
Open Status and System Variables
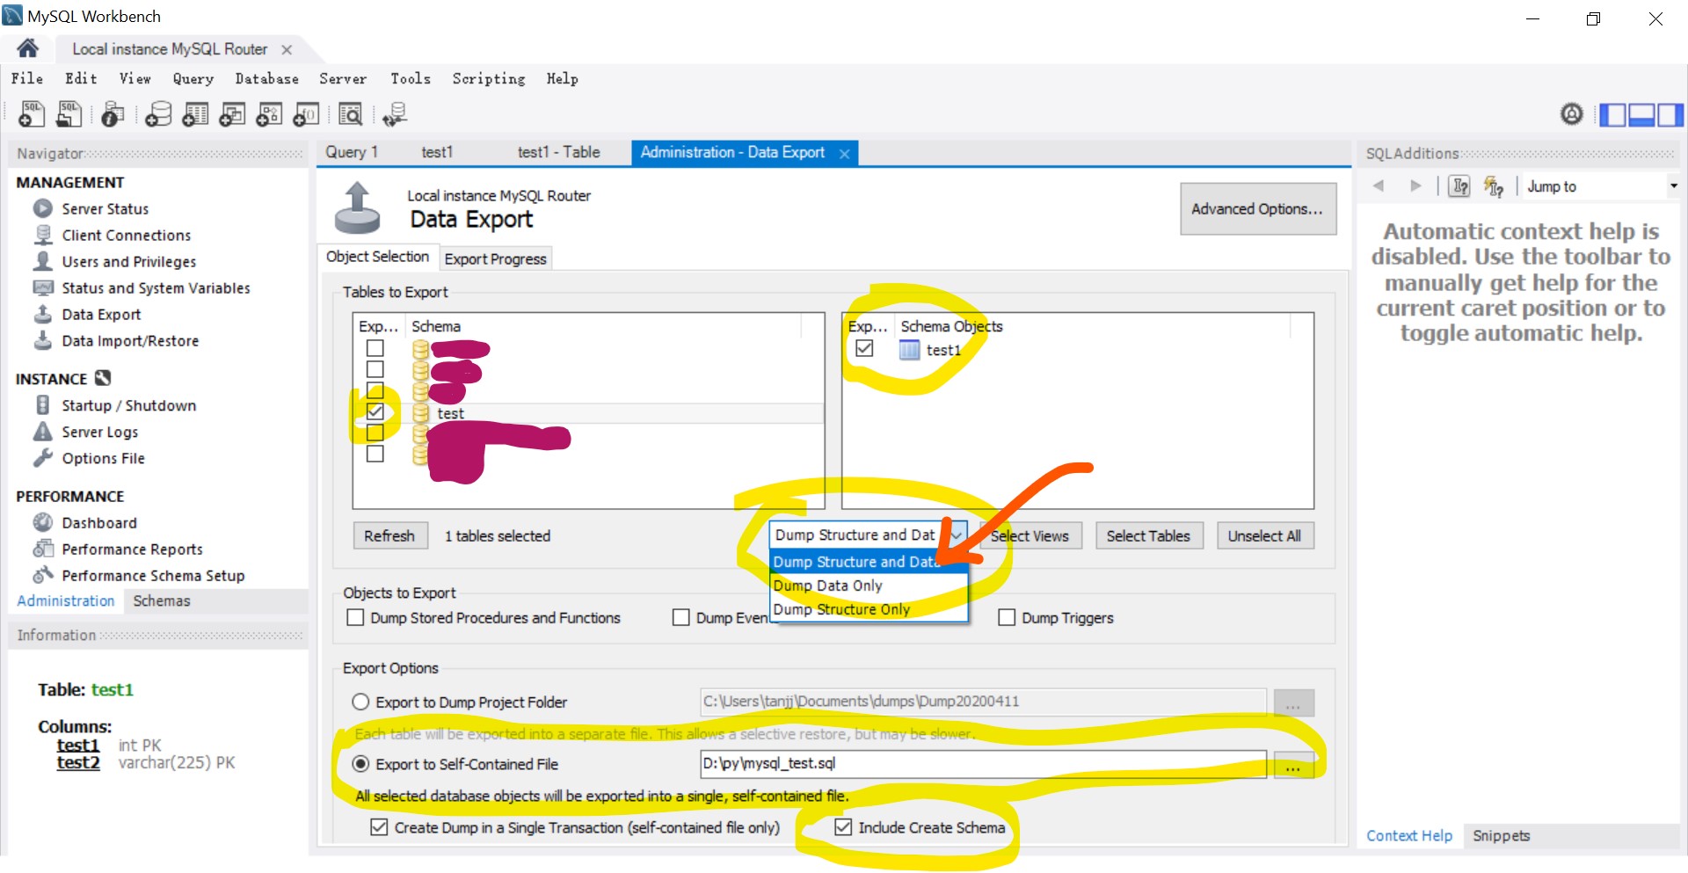pos(156,287)
